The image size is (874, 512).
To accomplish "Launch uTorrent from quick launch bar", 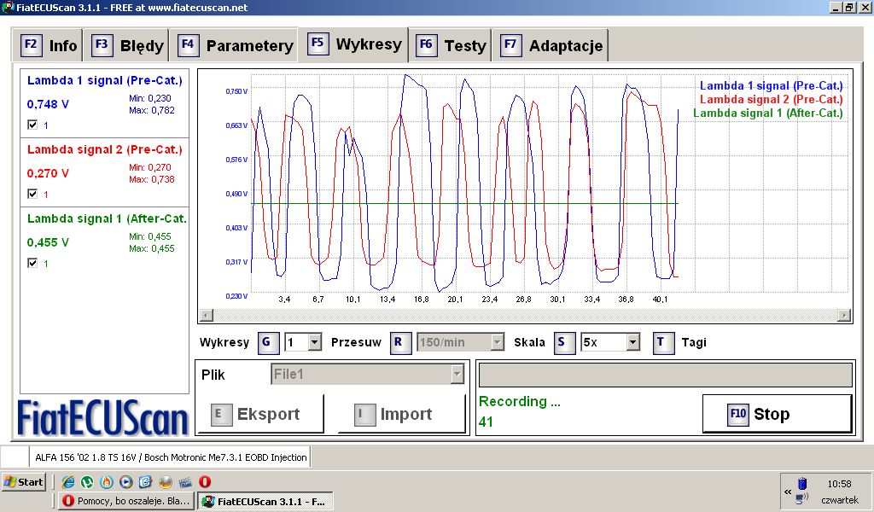I will click(x=88, y=482).
